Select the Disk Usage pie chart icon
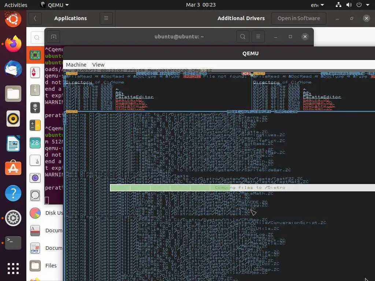 tap(35, 213)
